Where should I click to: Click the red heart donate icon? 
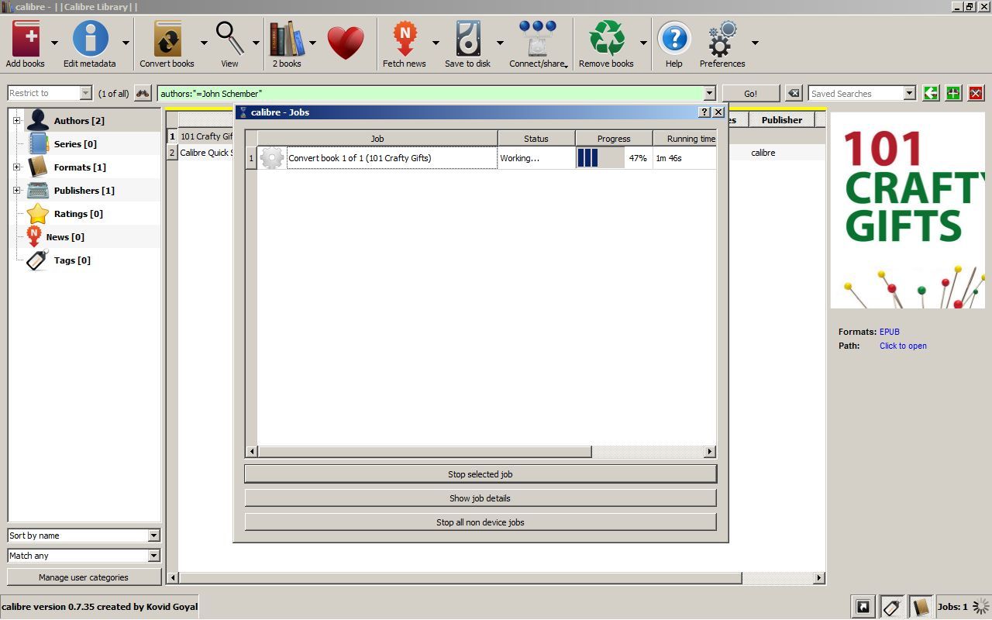(x=346, y=43)
